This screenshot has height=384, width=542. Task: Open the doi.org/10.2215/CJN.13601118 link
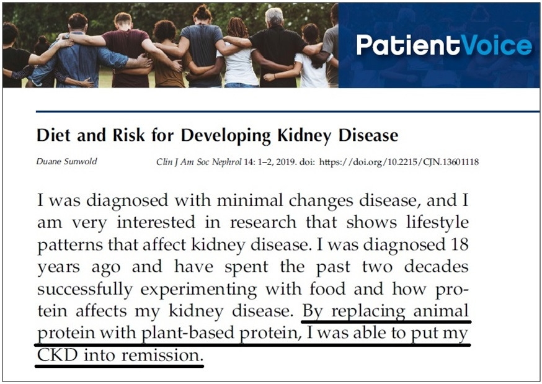(399, 162)
